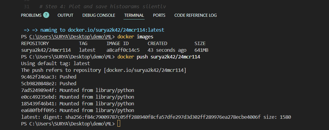Click the CREATED column header

click(157, 44)
